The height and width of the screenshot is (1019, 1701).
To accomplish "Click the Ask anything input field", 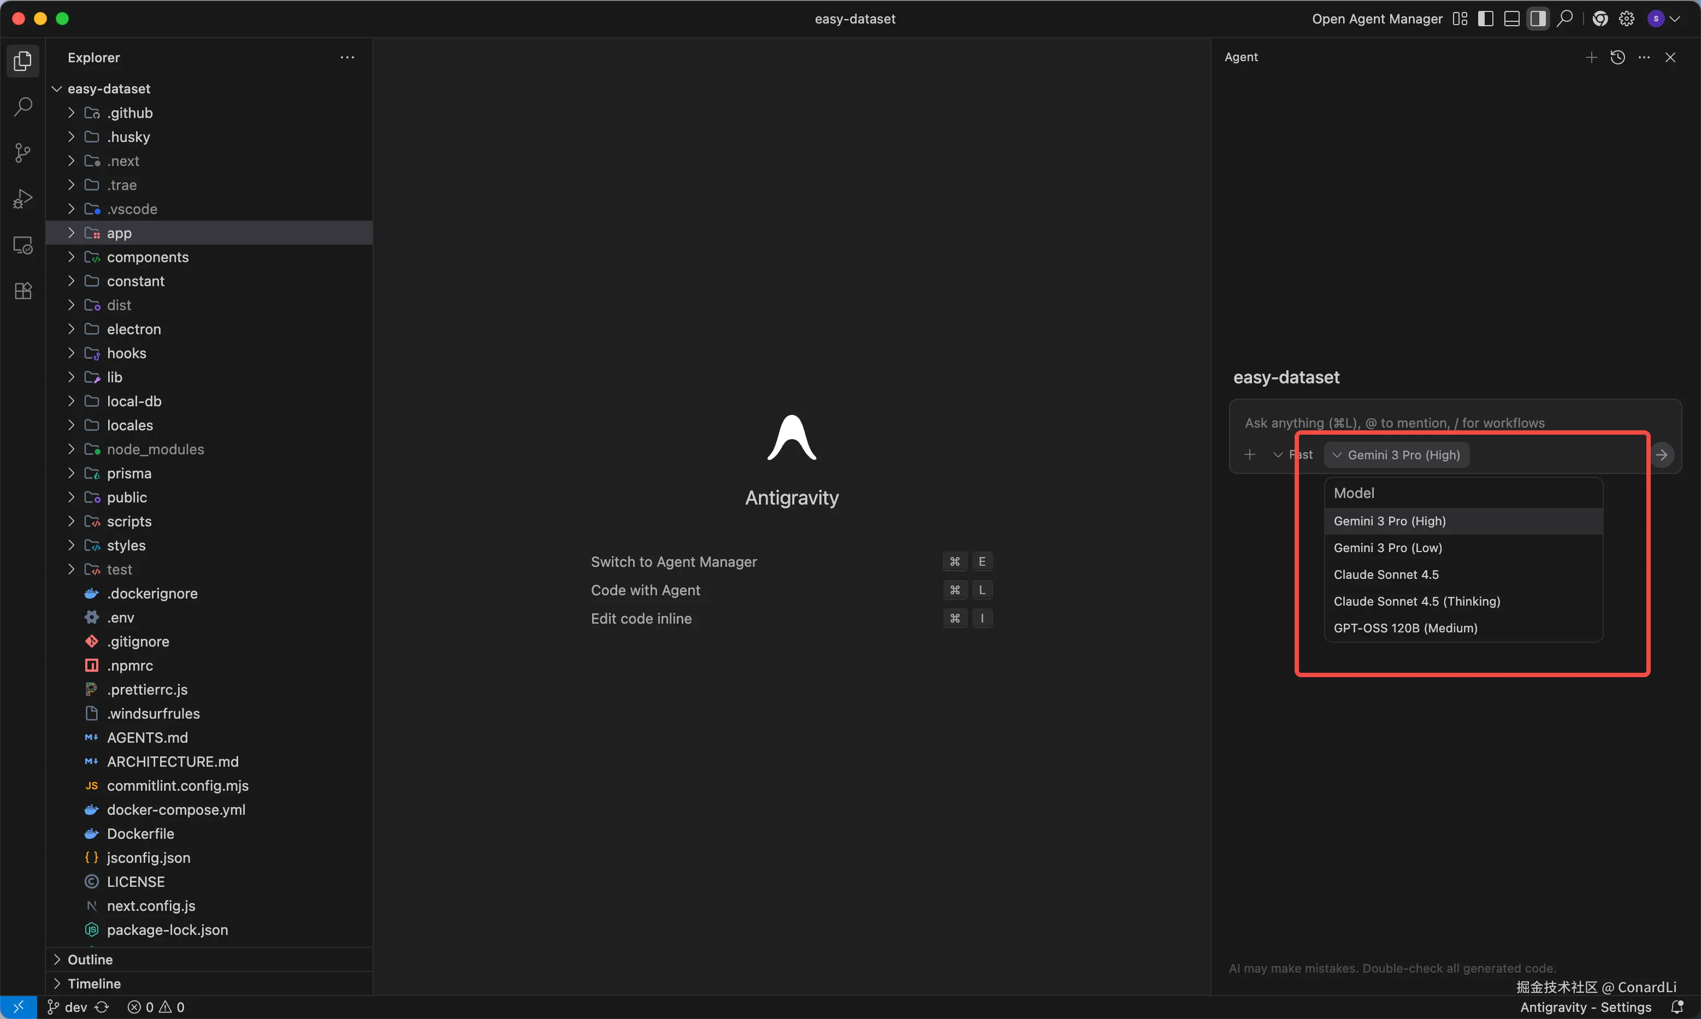I will [1394, 423].
